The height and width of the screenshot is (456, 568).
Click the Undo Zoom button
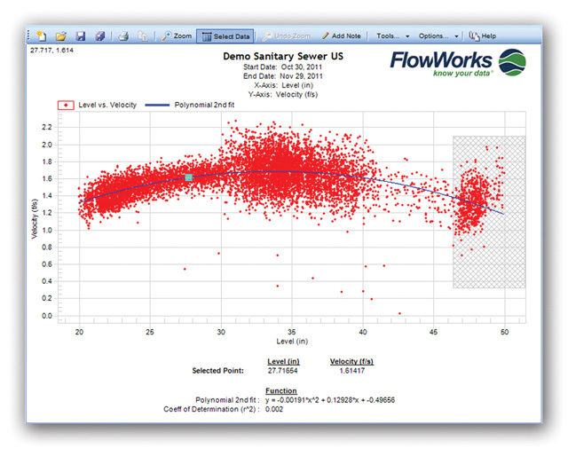pyautogui.click(x=285, y=35)
